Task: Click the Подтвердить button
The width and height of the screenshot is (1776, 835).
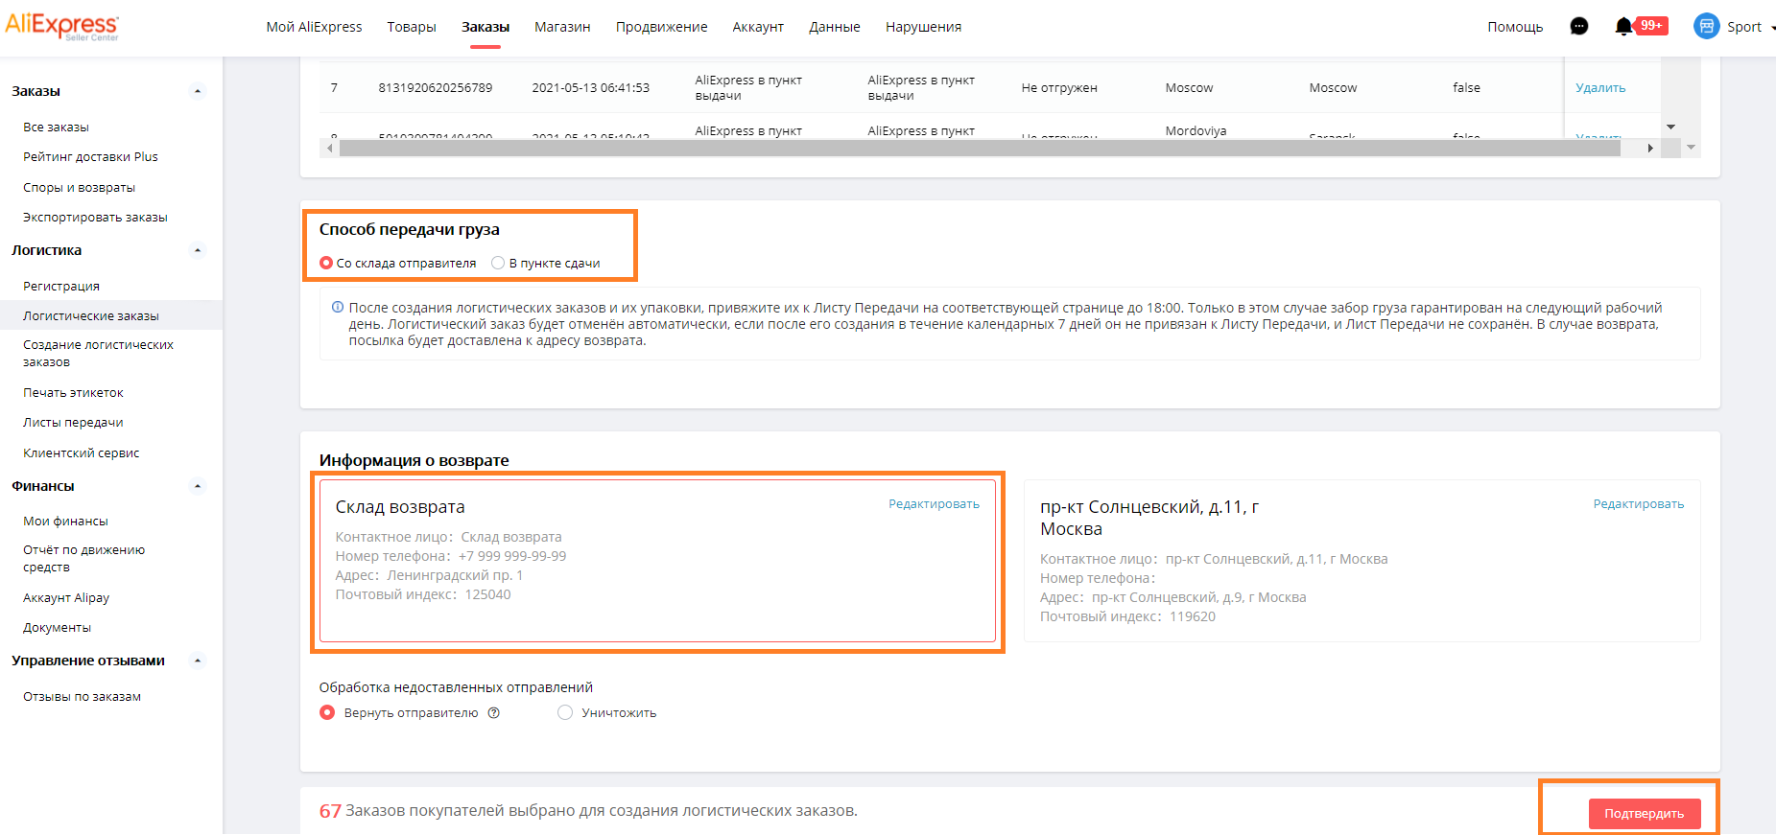Action: (x=1645, y=814)
